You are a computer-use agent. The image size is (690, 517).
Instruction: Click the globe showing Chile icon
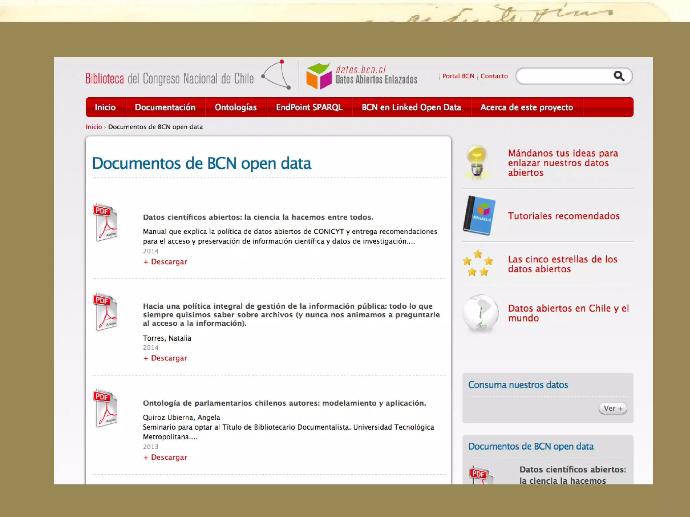pos(480,313)
